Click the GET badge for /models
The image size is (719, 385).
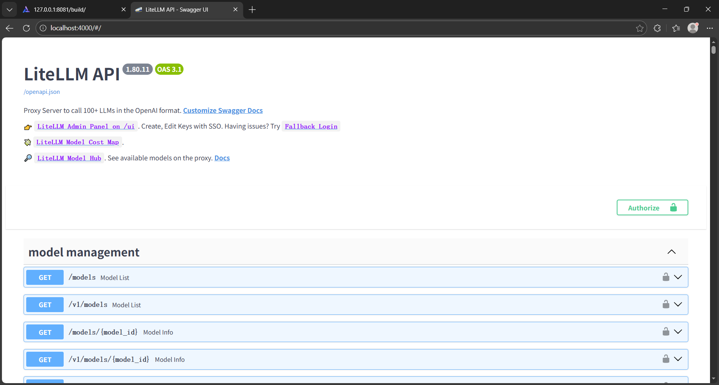(45, 277)
